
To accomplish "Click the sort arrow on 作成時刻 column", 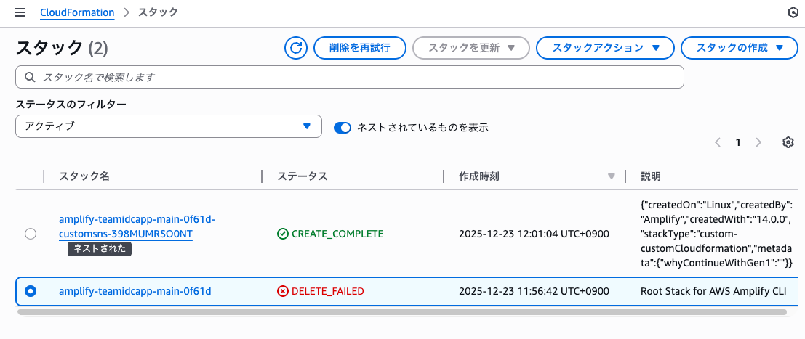I will coord(612,176).
